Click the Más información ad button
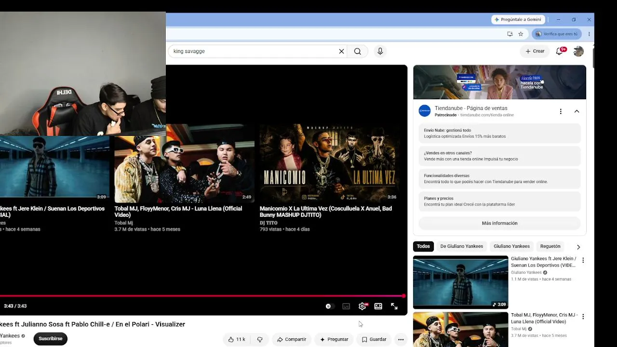617x347 pixels. tap(499, 223)
